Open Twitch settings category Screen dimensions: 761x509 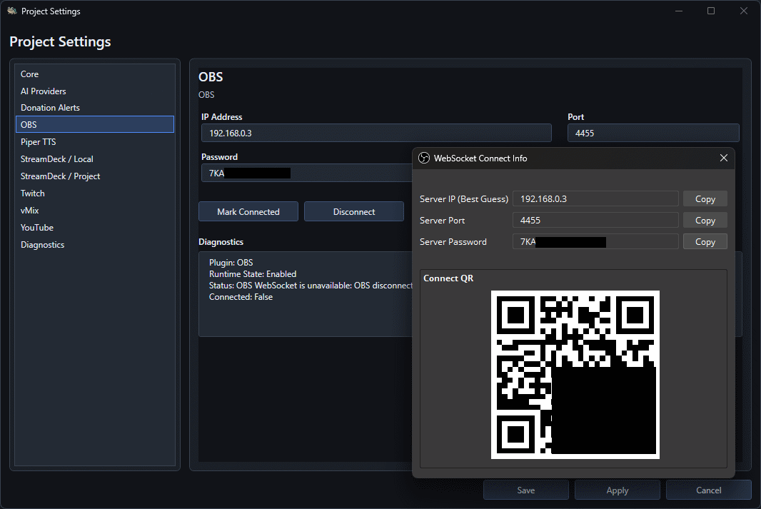click(95, 193)
